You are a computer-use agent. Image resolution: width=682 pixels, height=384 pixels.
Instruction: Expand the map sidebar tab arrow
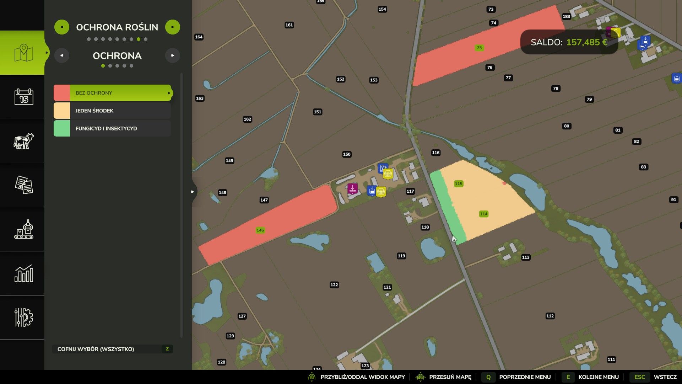pyautogui.click(x=47, y=53)
